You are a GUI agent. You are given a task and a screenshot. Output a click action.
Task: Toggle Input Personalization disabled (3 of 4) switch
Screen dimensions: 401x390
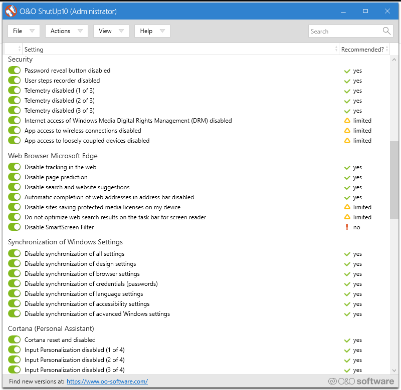pos(15,369)
